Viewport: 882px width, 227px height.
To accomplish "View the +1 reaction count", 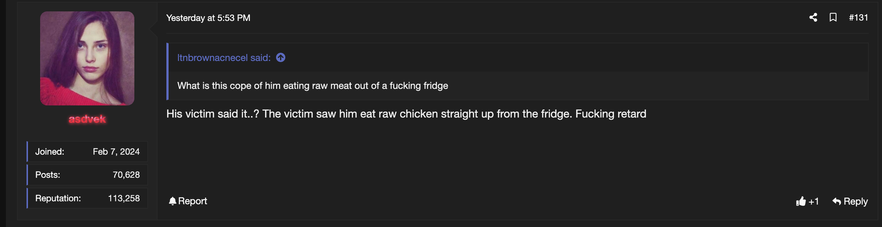I will click(814, 202).
